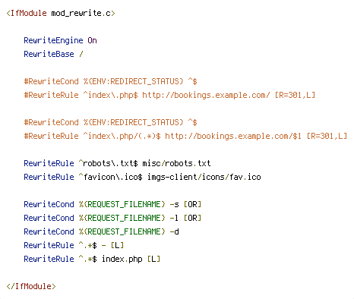
Task: Click the RewriteBase directive line
Action: (x=53, y=54)
